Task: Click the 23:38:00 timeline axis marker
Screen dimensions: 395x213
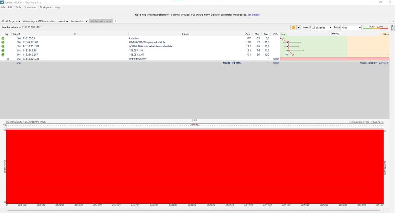Action: pyautogui.click(x=173, y=205)
